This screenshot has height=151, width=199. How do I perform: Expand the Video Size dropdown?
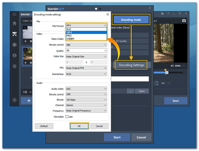(x=86, y=56)
